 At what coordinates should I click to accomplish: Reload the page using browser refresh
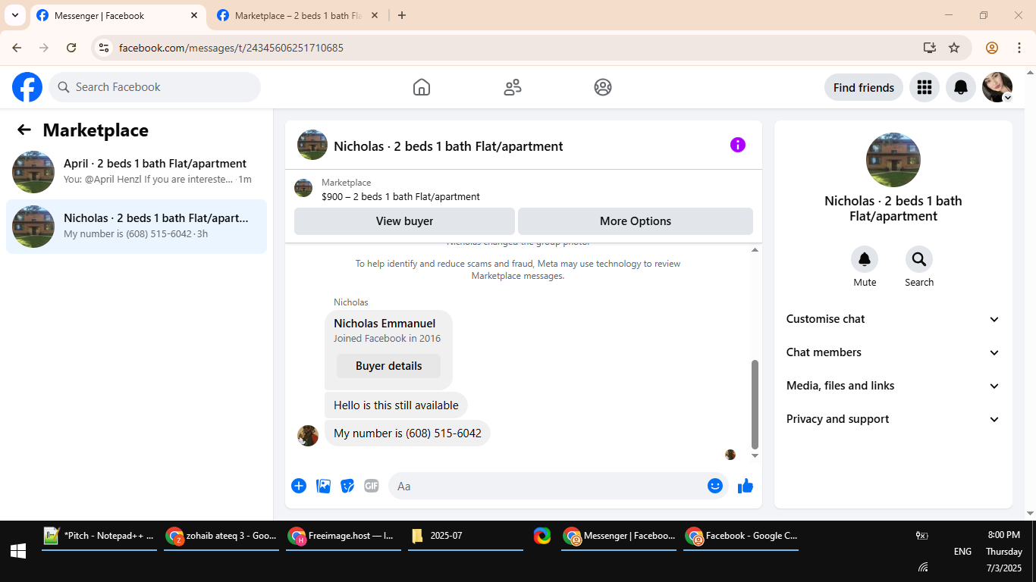coord(71,48)
